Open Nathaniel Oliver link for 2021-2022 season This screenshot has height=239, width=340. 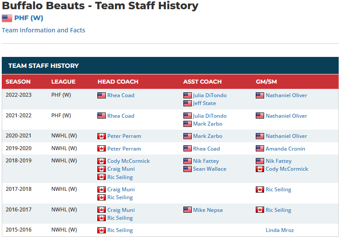click(286, 116)
